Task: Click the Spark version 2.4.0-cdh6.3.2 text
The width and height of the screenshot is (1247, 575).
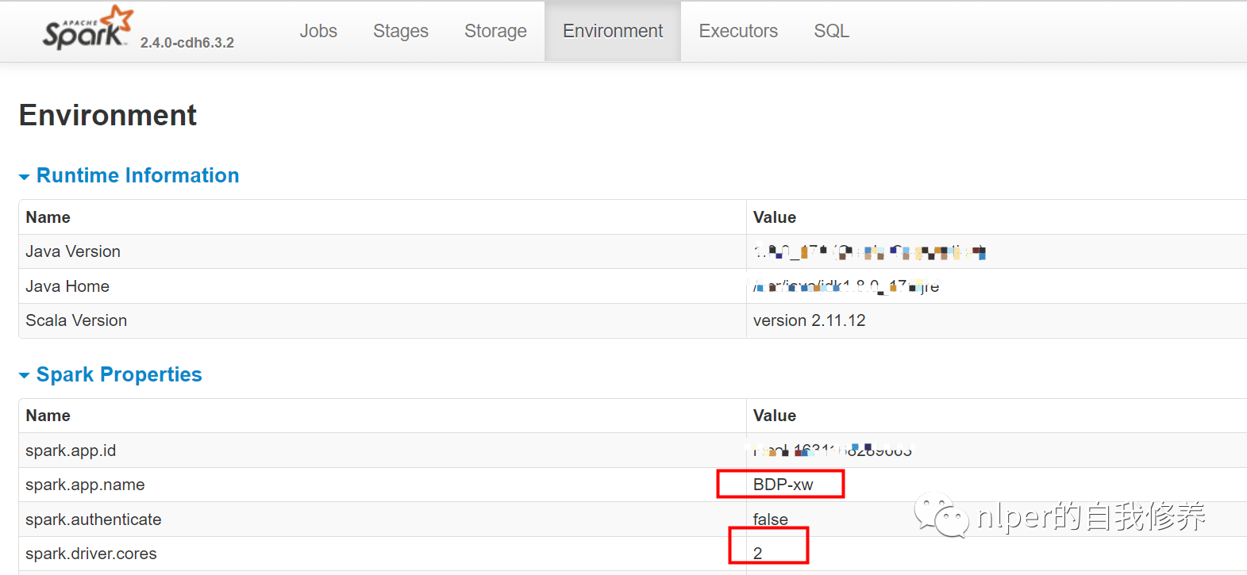Action: (187, 43)
